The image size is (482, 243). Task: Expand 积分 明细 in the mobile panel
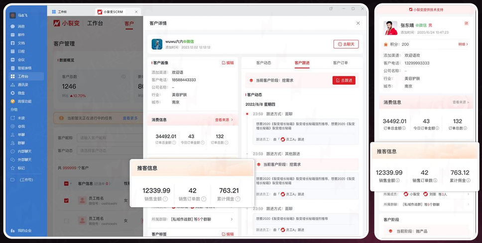click(x=463, y=44)
